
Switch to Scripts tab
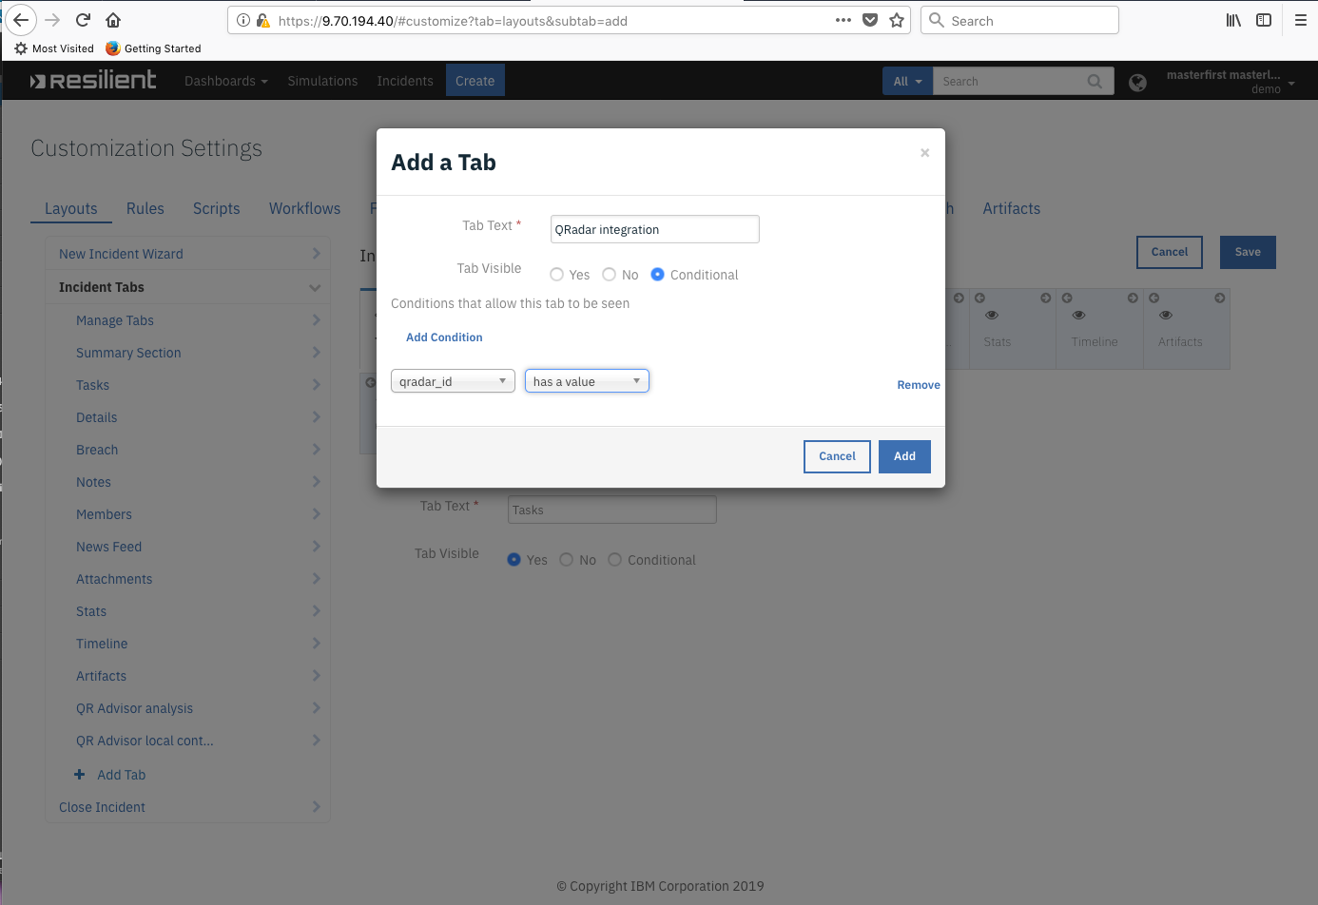217,208
